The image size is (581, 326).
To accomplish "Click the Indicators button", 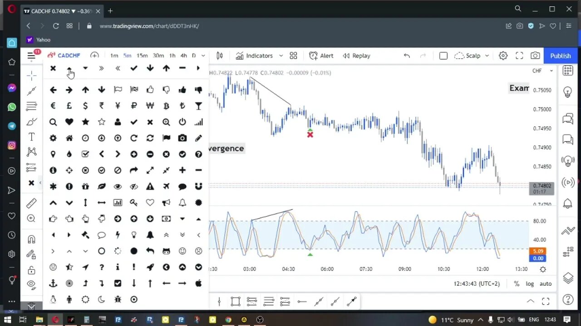I will point(255,56).
